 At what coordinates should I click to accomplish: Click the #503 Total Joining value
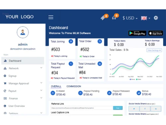(x=55, y=49)
